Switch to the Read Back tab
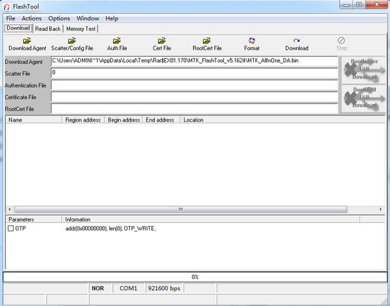The image size is (390, 306). coord(48,29)
